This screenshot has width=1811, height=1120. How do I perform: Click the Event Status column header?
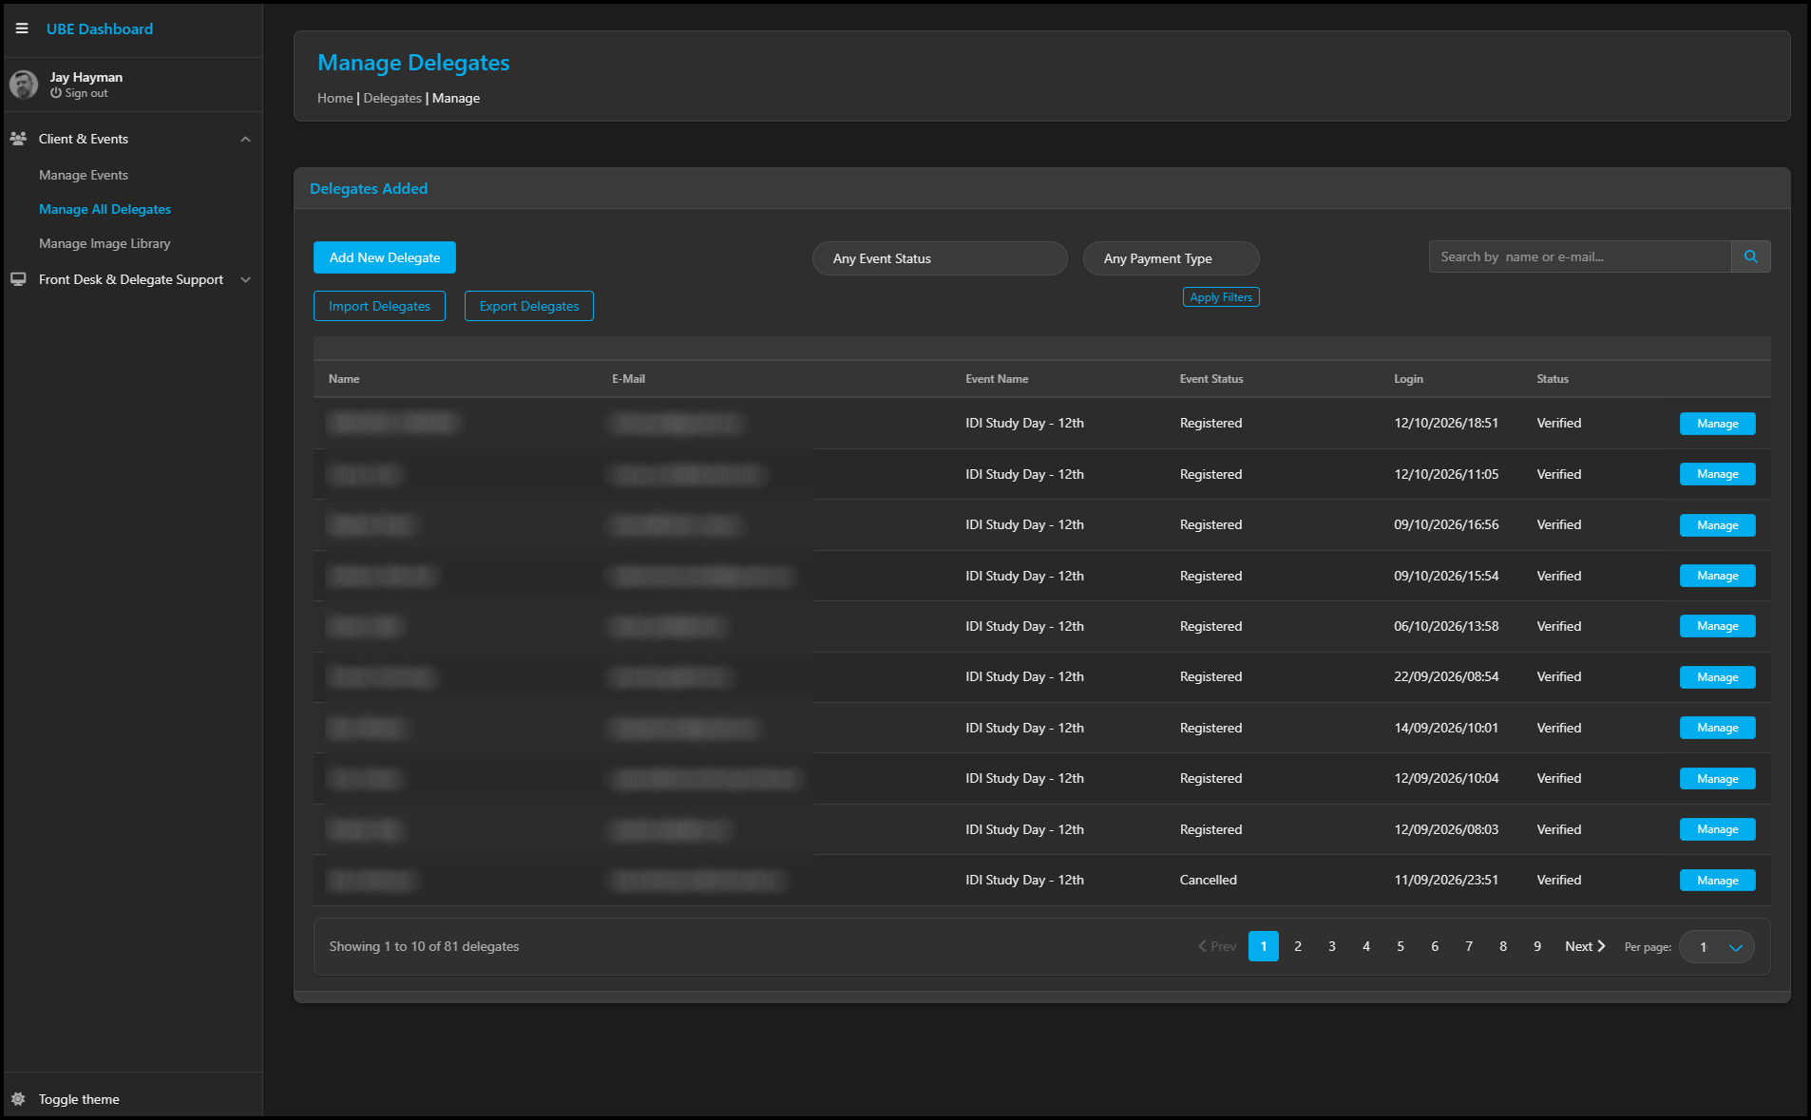(1211, 379)
